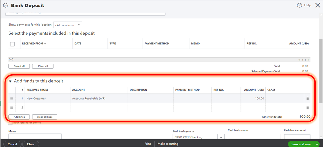Open Save and new dropdown arrow
This screenshot has width=323, height=147.
(x=317, y=144)
